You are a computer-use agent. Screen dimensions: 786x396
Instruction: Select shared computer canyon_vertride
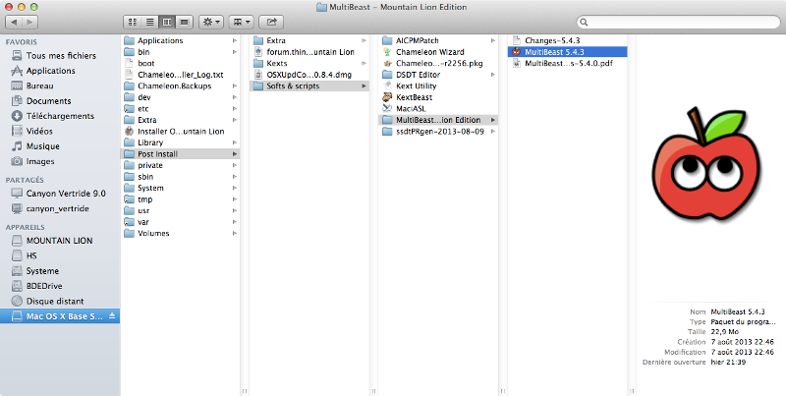click(x=60, y=208)
